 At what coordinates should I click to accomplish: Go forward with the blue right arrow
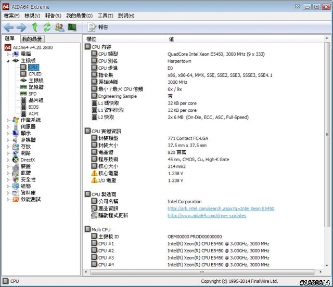pyautogui.click(x=21, y=27)
